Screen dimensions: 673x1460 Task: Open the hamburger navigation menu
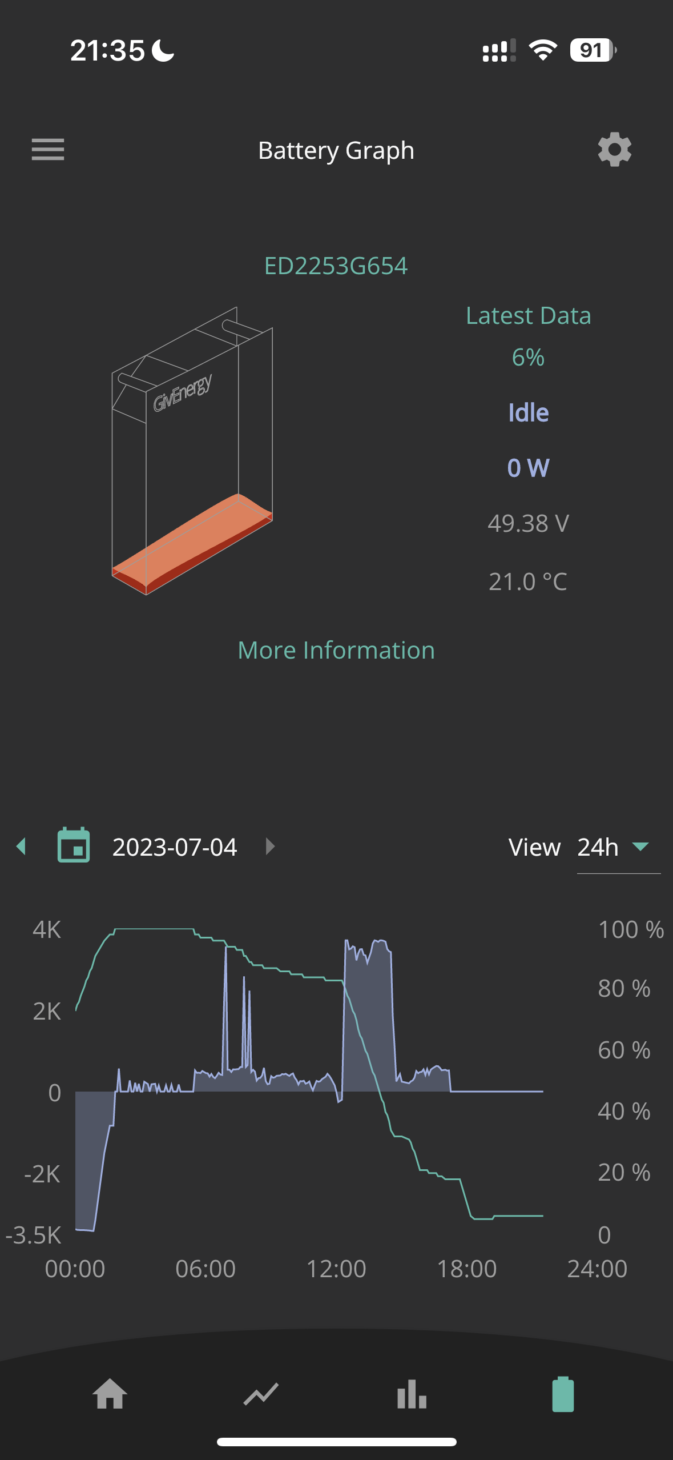[48, 150]
